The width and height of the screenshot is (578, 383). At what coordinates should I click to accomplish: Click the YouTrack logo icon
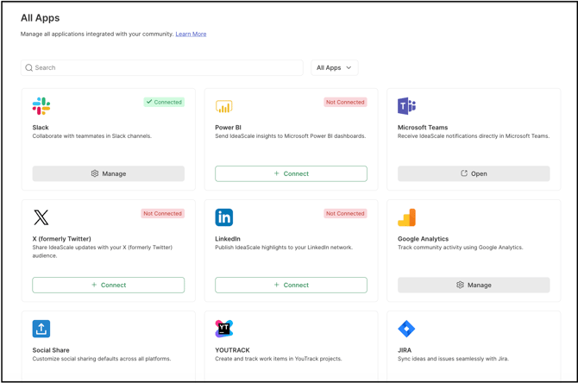223,329
